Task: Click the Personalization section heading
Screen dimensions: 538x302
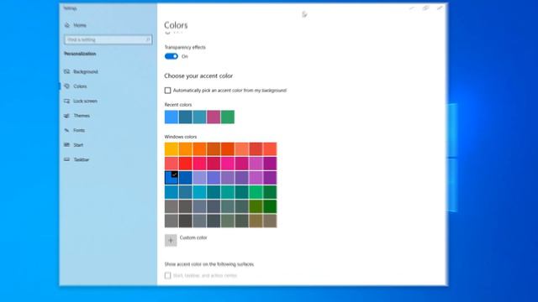Action: pyautogui.click(x=80, y=54)
